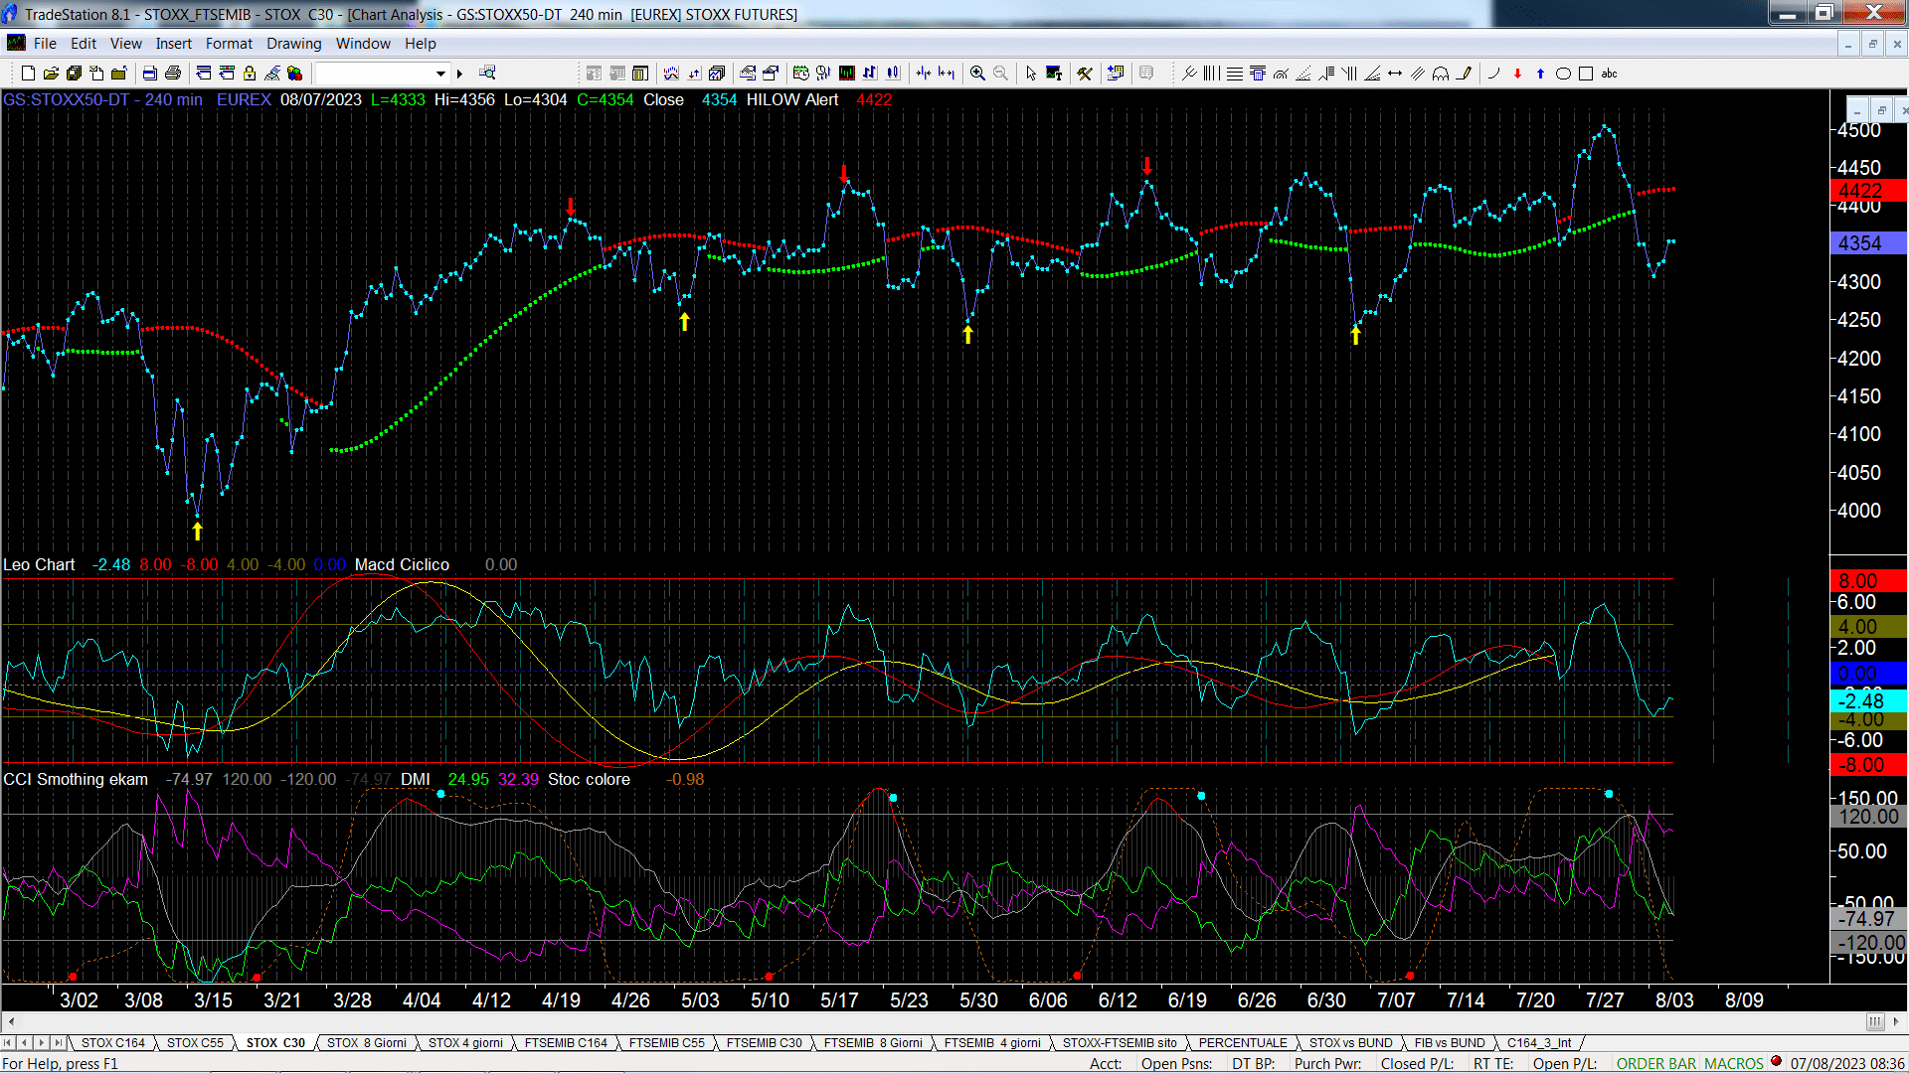The height and width of the screenshot is (1073, 1909).
Task: Open the symbol combo box dropdown
Action: tap(440, 74)
